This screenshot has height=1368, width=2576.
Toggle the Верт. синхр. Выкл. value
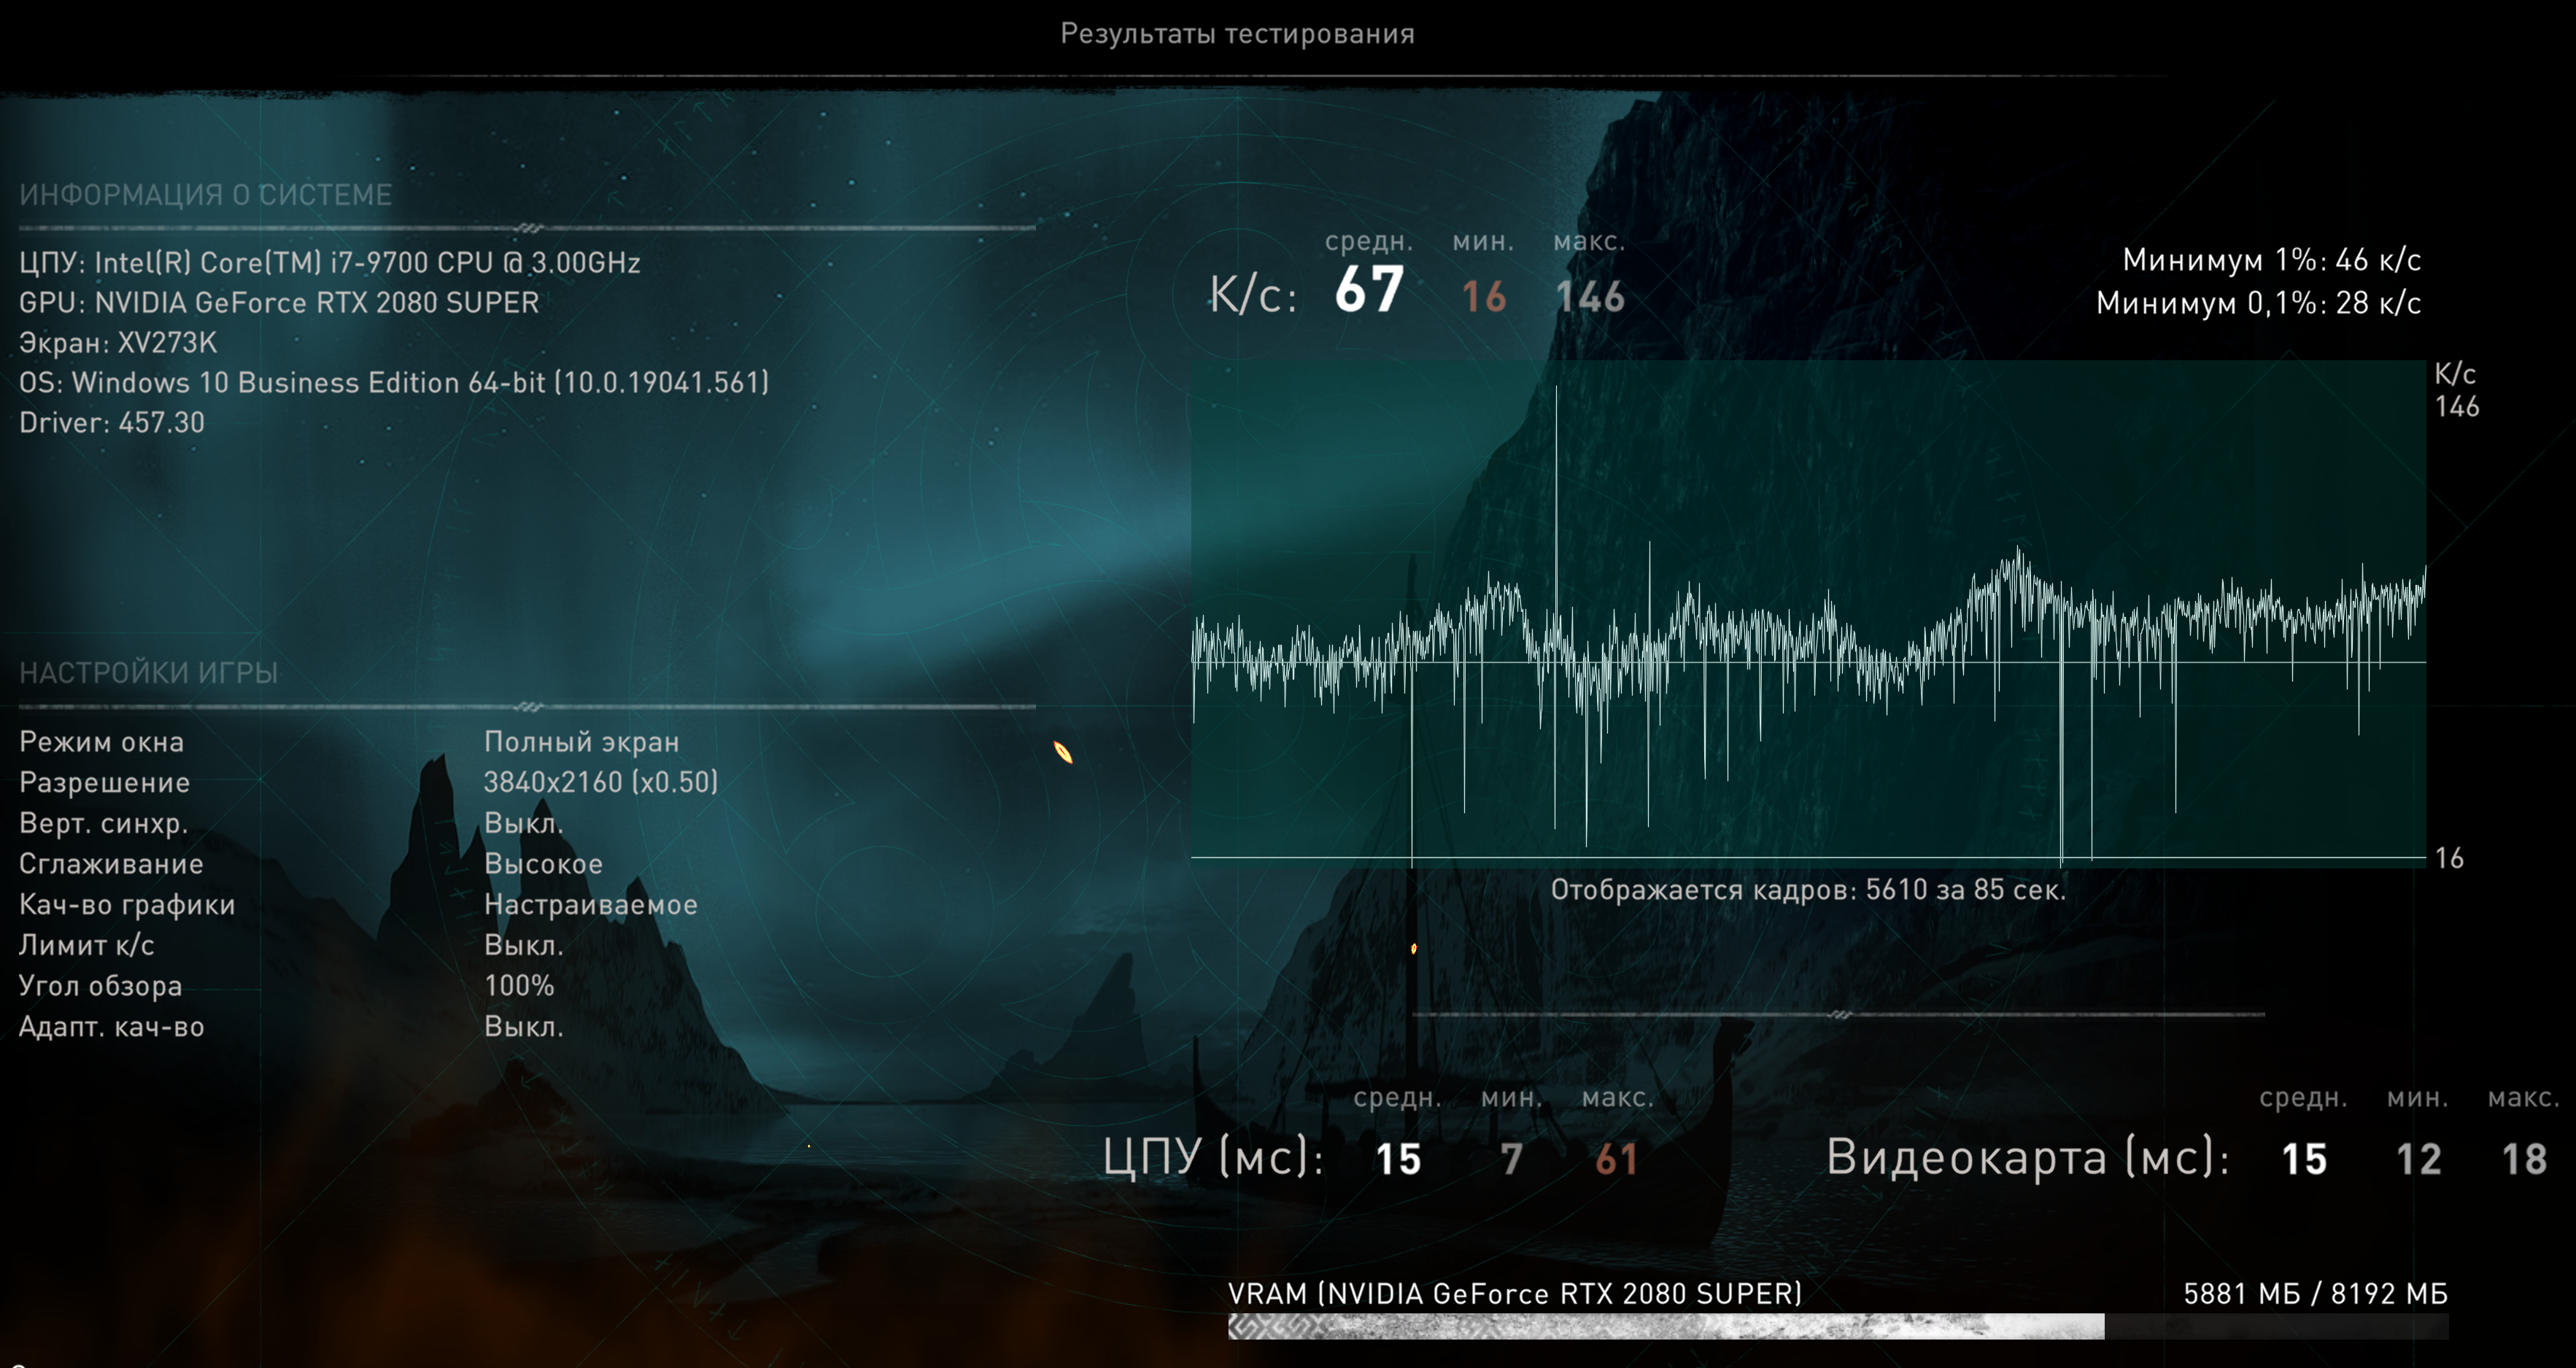(523, 823)
